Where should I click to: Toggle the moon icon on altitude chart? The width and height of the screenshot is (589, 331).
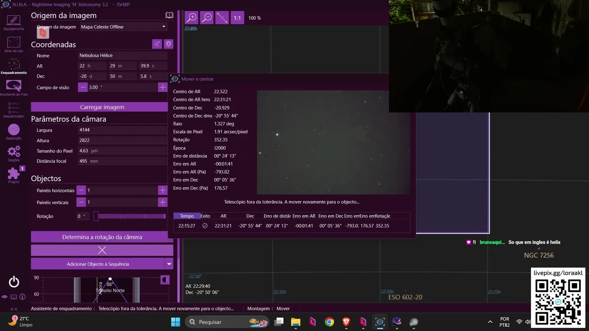pyautogui.click(x=165, y=280)
